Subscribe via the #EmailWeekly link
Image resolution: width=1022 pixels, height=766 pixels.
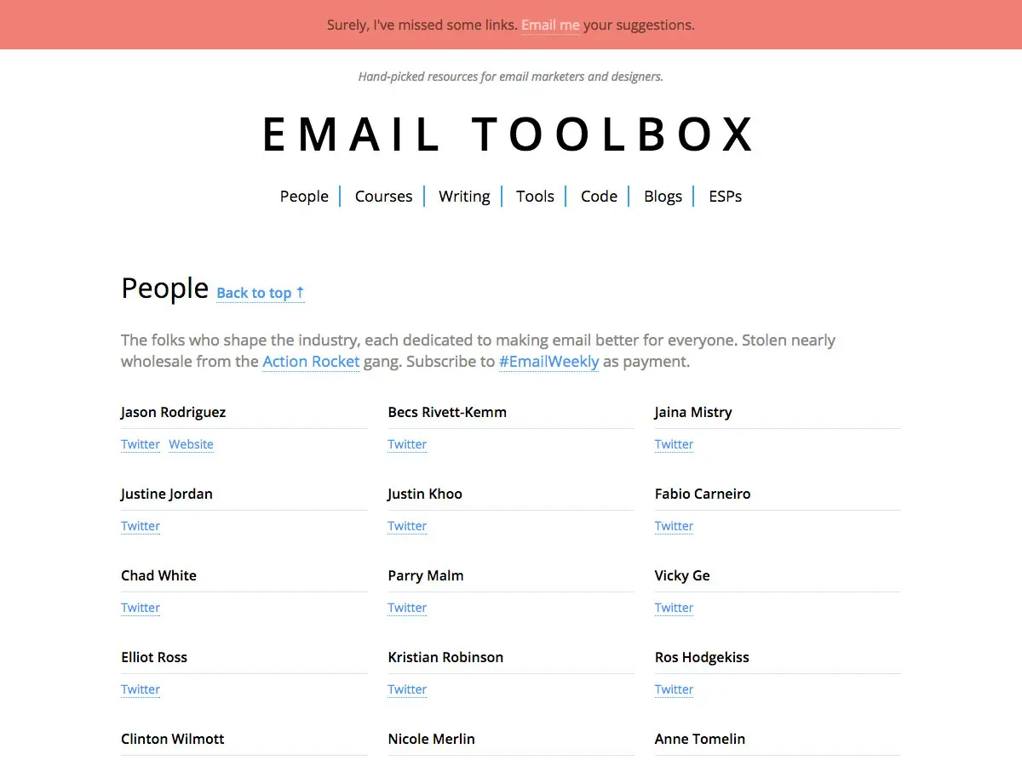pyautogui.click(x=548, y=361)
